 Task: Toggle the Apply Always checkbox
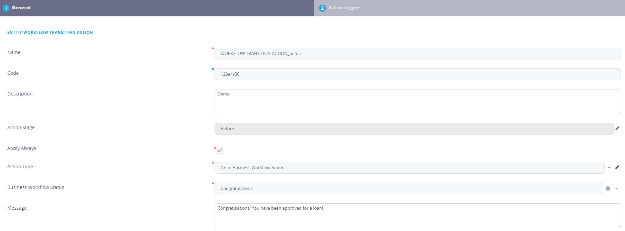(220, 151)
